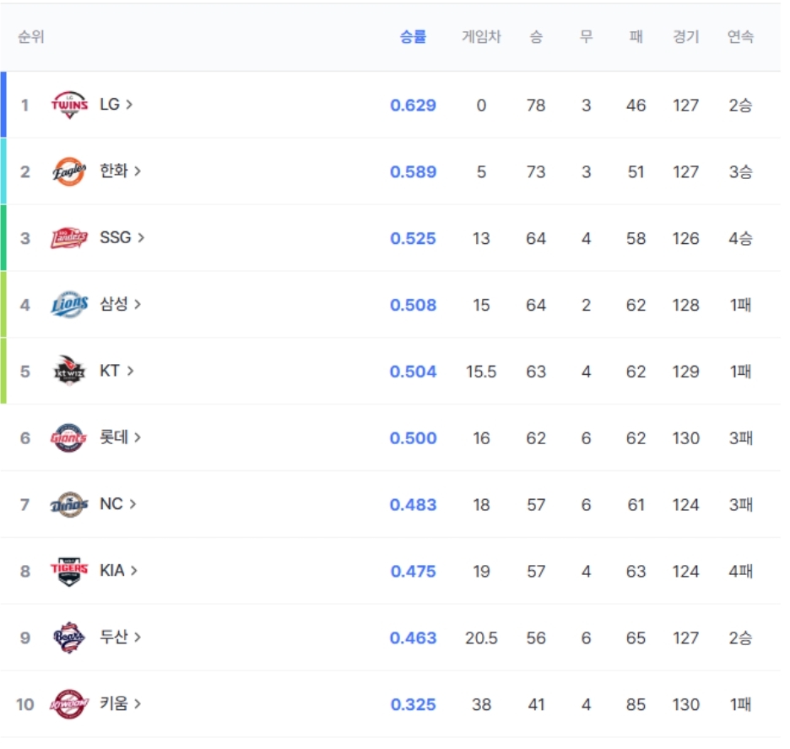The image size is (790, 749).
Task: Click 두산's loss count 65
Action: (636, 638)
